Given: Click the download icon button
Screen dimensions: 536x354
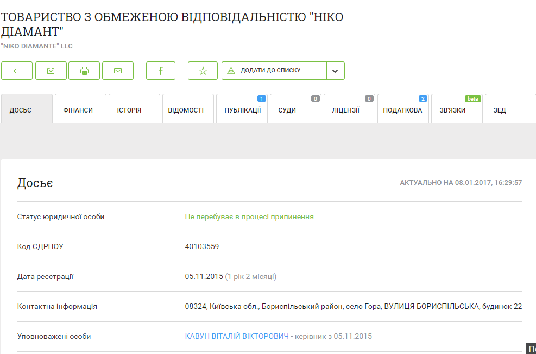Looking at the screenshot, I should (51, 71).
